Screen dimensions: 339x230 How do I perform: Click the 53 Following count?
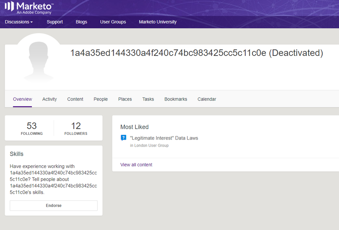pyautogui.click(x=32, y=128)
